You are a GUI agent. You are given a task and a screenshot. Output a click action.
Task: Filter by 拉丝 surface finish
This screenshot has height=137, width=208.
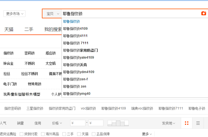(x=7, y=74)
